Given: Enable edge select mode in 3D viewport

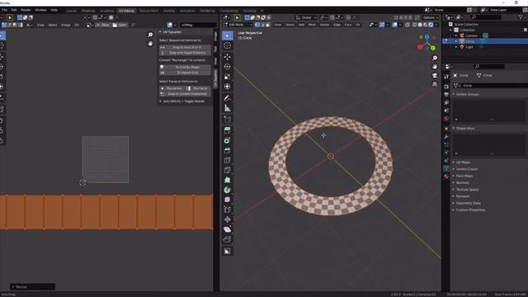Looking at the screenshot, I should tap(262, 25).
